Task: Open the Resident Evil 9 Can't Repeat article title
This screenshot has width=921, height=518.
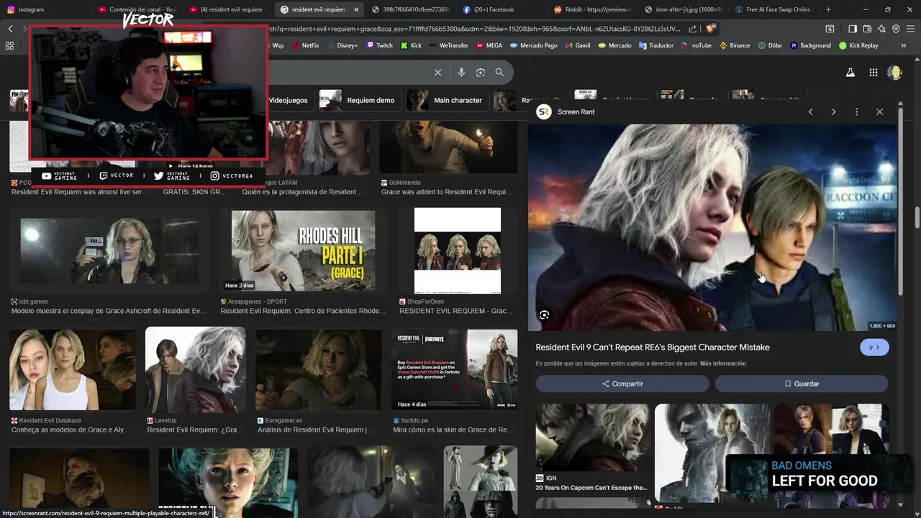Action: coord(653,347)
